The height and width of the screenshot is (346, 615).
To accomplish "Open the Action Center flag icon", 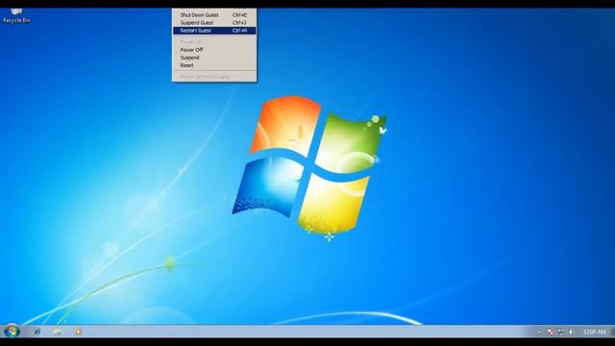I will click(x=551, y=333).
